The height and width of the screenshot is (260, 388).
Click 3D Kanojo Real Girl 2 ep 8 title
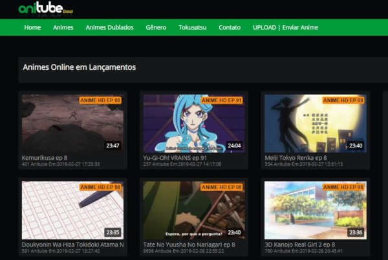point(299,244)
